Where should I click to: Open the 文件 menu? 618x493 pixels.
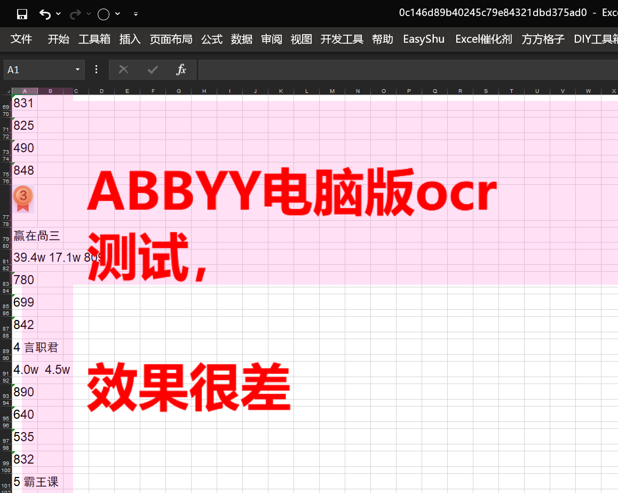pos(21,39)
